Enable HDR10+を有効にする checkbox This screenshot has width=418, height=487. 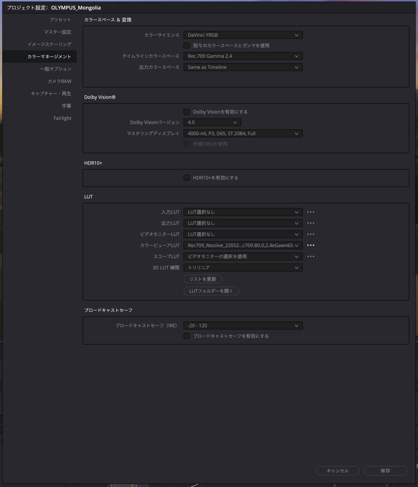point(187,177)
